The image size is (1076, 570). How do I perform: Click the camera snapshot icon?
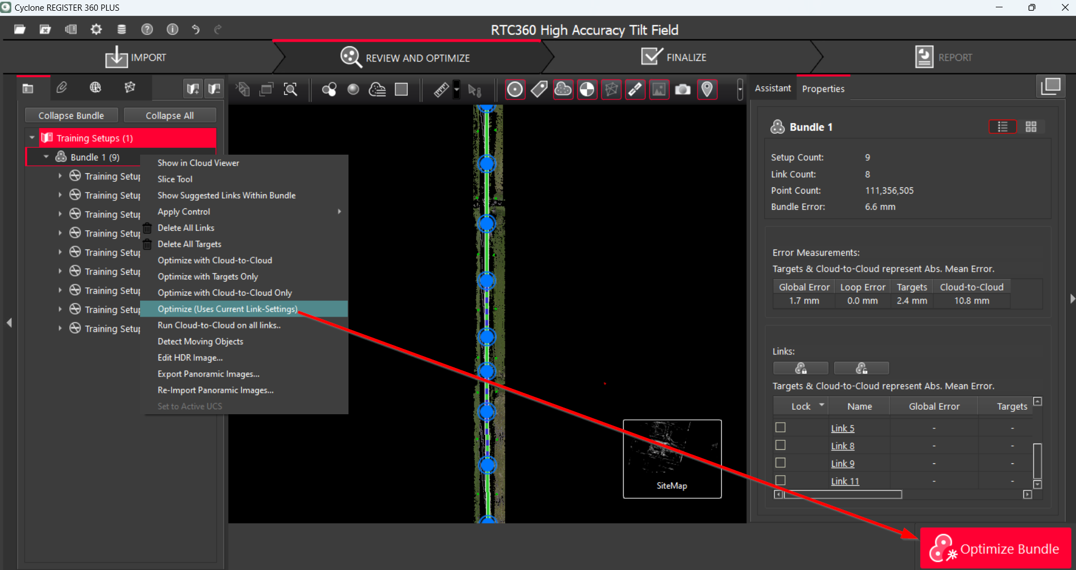[683, 90]
